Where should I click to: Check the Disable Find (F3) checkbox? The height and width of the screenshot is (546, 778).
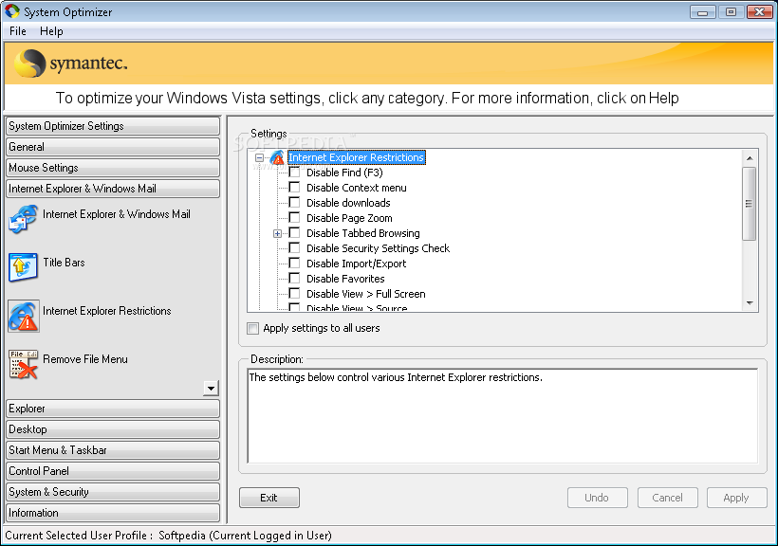[294, 173]
